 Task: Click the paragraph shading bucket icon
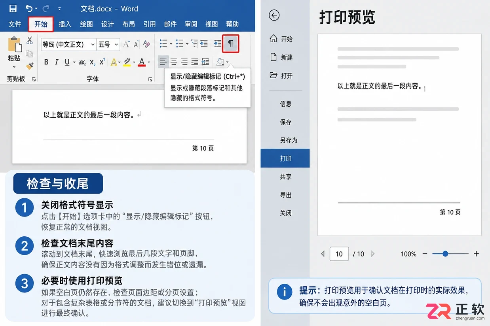coord(220,62)
